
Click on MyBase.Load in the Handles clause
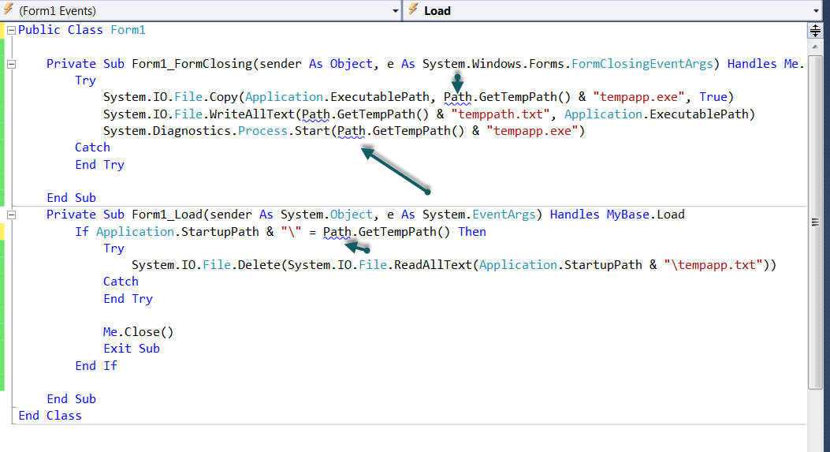click(645, 215)
